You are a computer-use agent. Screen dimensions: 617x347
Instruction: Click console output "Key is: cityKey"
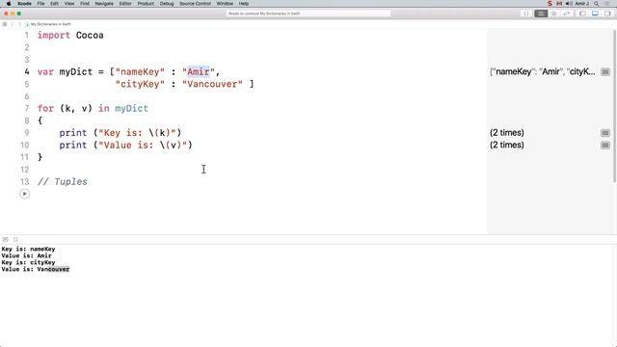[28, 262]
